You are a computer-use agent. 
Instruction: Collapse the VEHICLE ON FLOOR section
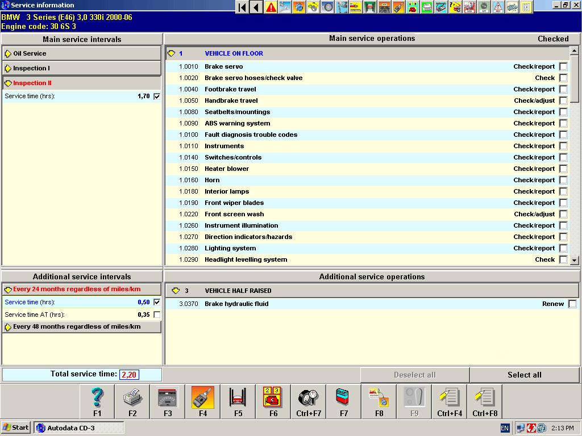(x=367, y=53)
